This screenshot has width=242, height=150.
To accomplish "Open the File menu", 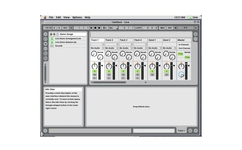I will [x=51, y=17].
